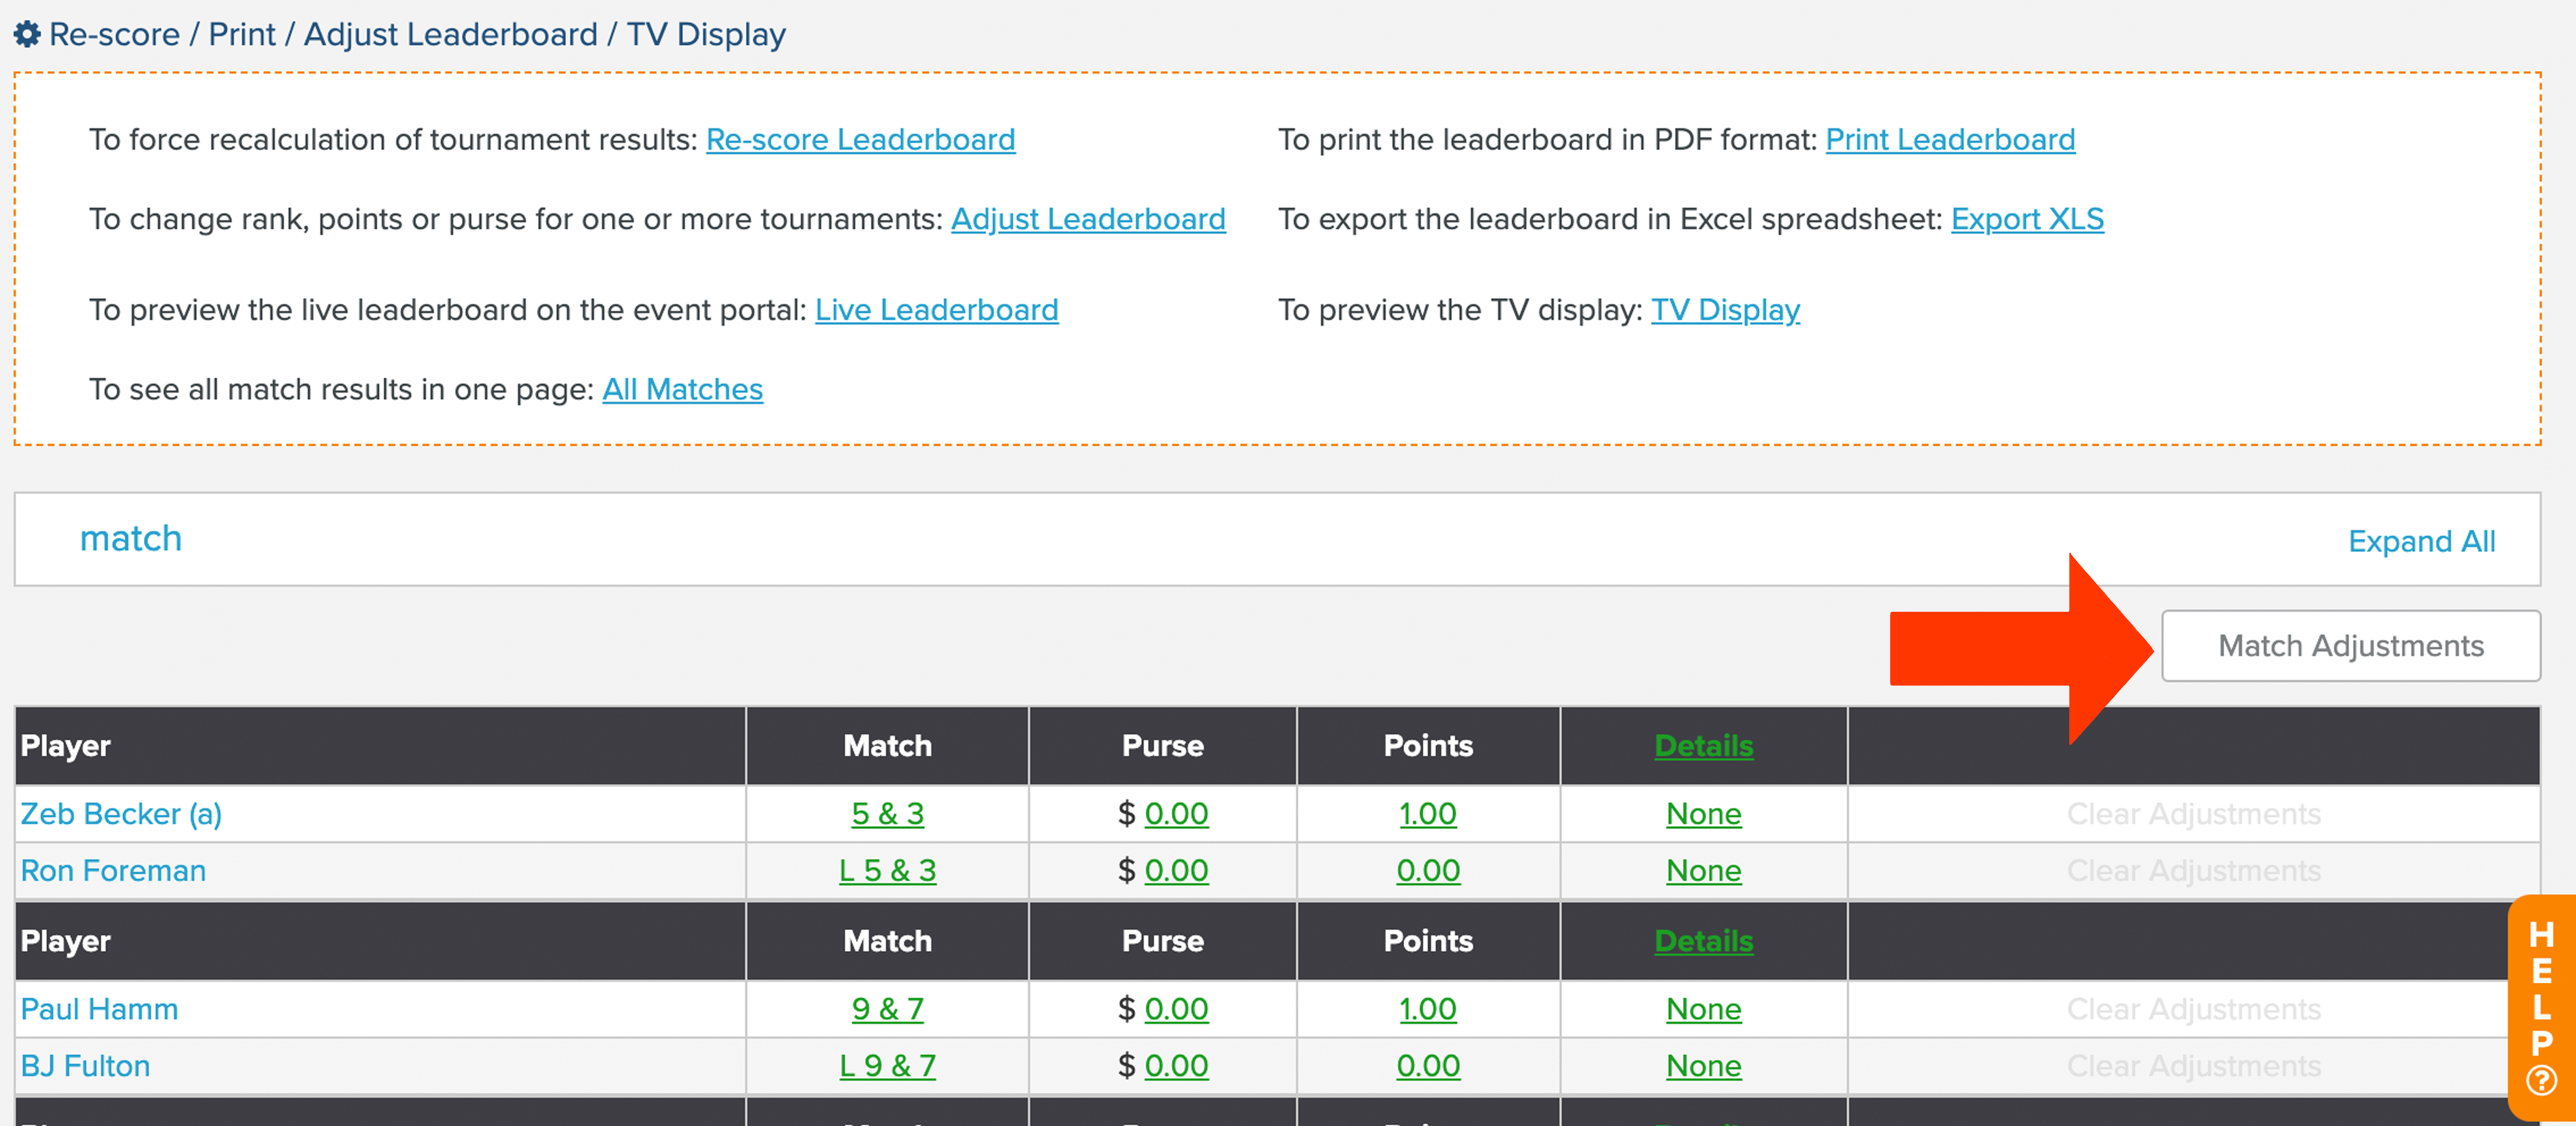Open Zeb Becker (a) player link
This screenshot has width=2576, height=1126.
coord(121,814)
